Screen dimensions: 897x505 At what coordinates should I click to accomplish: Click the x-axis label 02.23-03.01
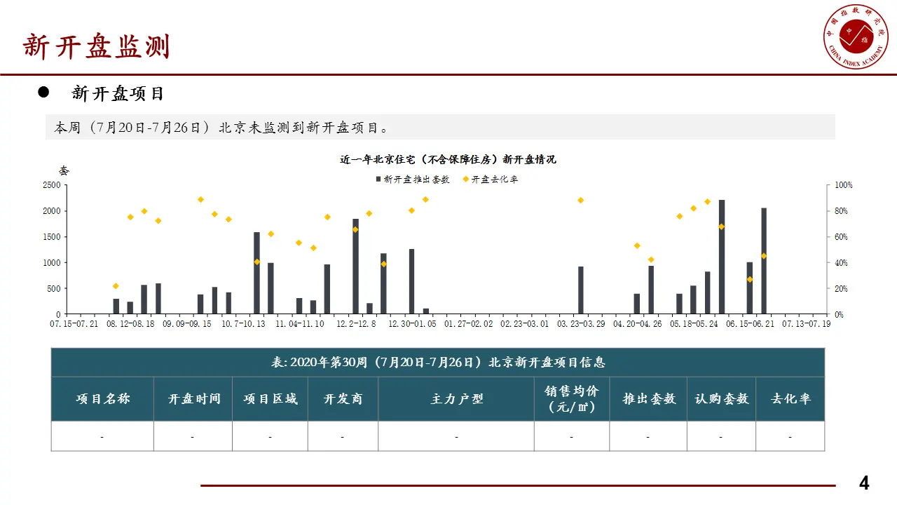526,325
